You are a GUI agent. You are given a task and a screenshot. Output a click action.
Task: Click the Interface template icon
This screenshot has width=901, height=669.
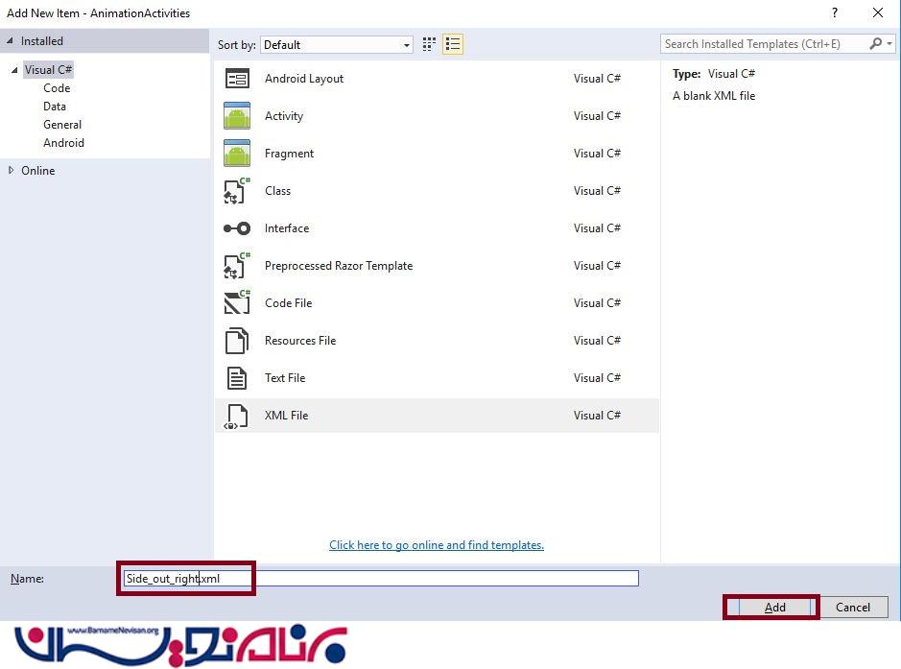[237, 228]
